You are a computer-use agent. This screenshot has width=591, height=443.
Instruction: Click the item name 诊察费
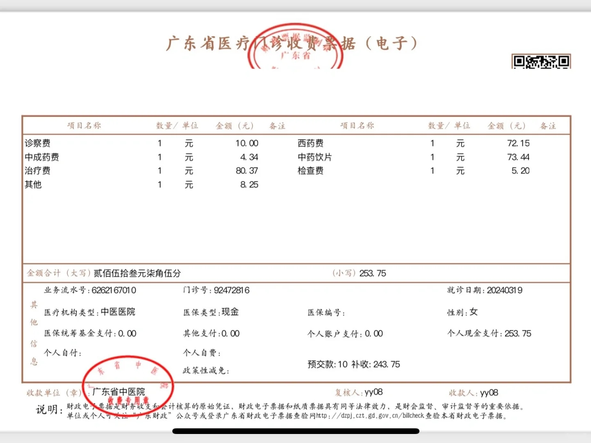point(37,143)
